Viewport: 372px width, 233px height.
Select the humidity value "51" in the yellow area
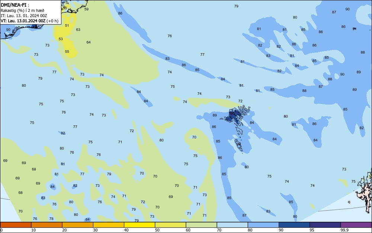(x=67, y=26)
